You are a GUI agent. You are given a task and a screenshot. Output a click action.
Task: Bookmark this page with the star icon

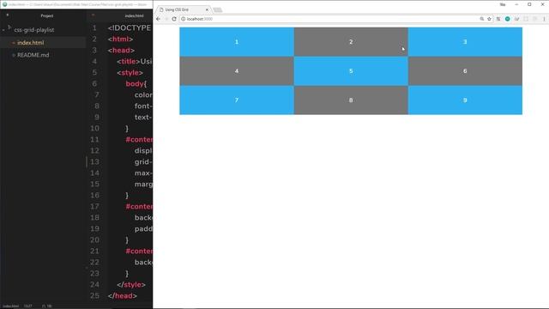click(490, 19)
